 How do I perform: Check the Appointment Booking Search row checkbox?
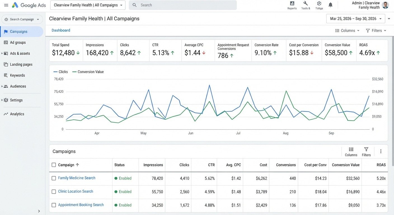pyautogui.click(x=54, y=205)
